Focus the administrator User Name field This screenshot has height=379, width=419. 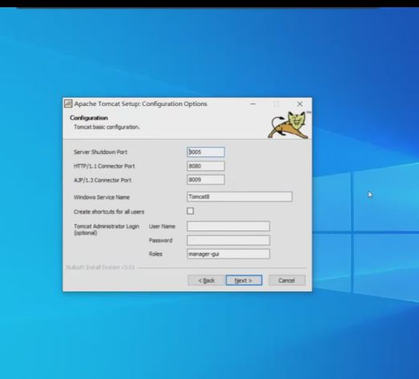click(x=228, y=226)
